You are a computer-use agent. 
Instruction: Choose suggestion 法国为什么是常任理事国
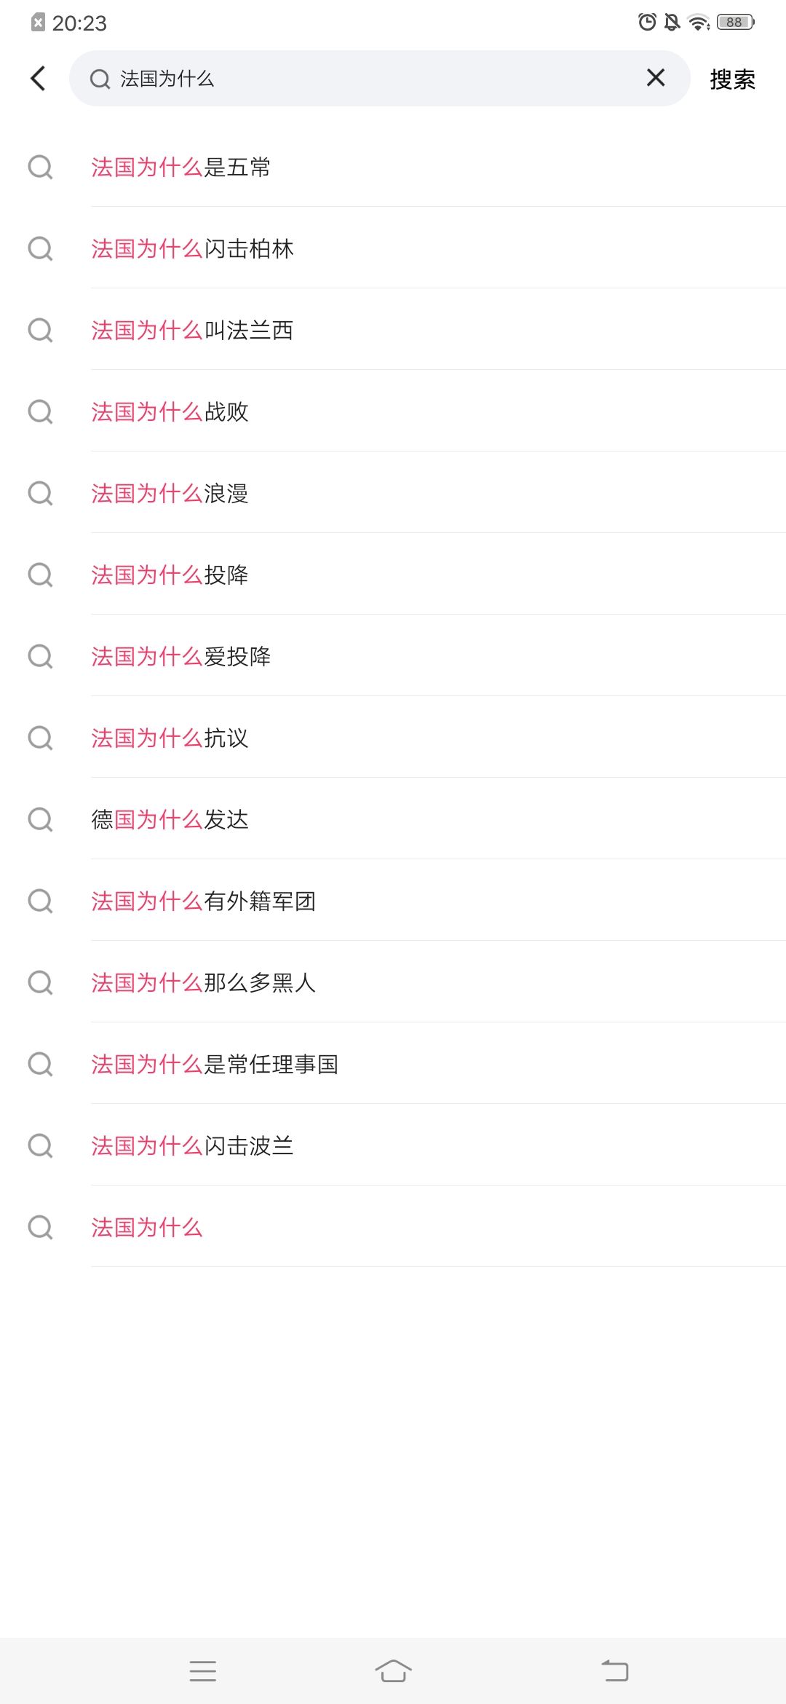point(215,1065)
